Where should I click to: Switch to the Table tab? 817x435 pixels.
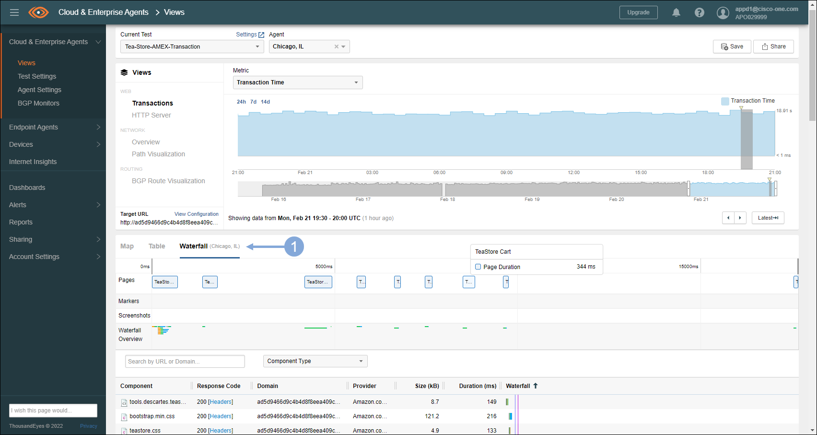157,246
